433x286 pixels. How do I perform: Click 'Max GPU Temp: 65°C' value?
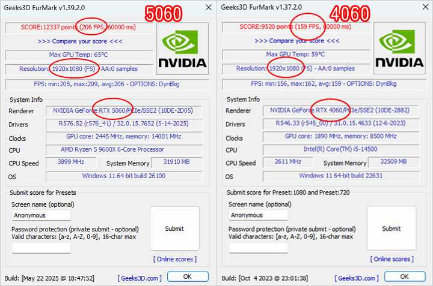(x=79, y=55)
